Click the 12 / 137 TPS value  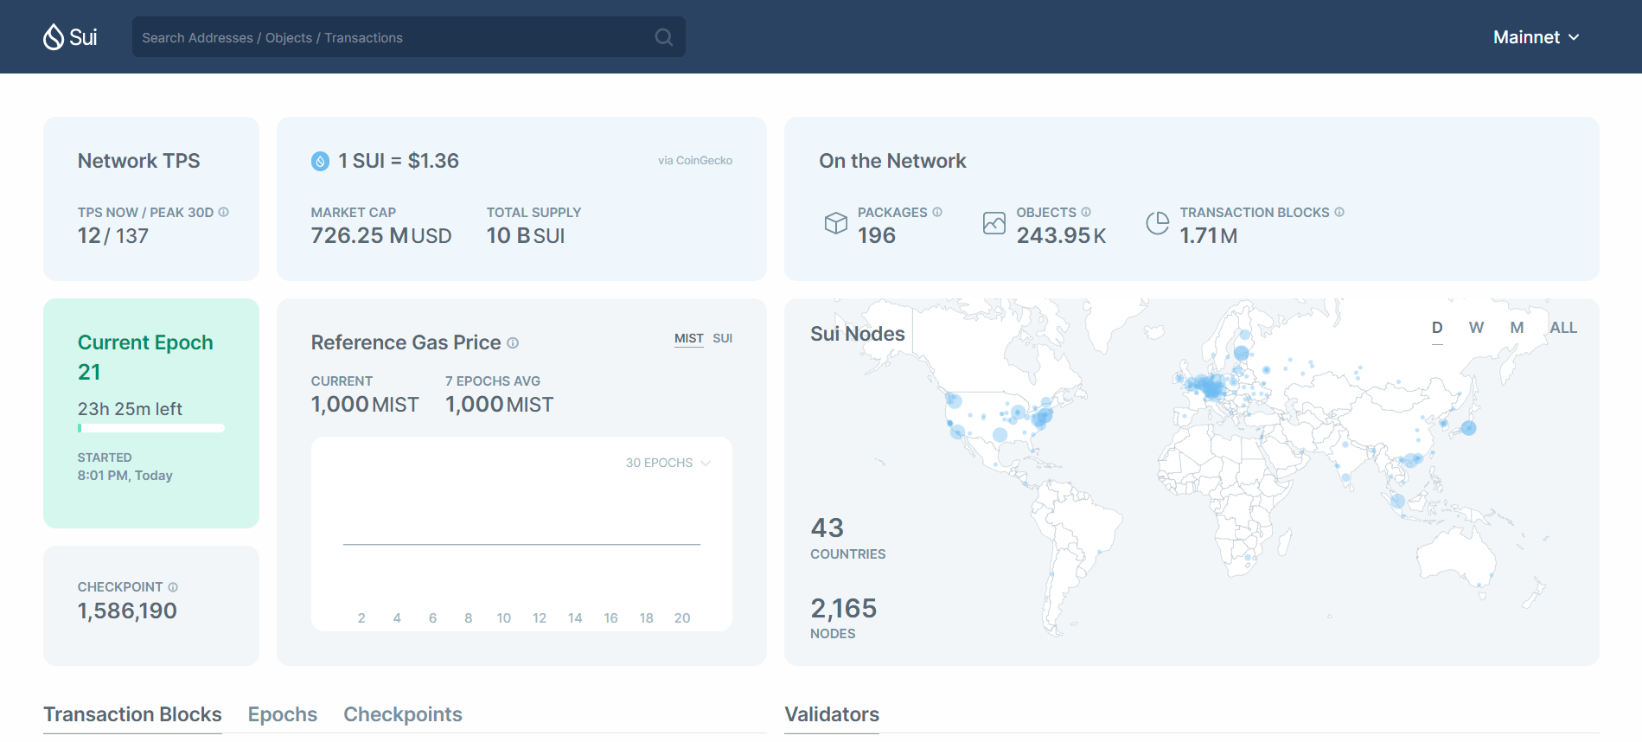[x=113, y=236]
